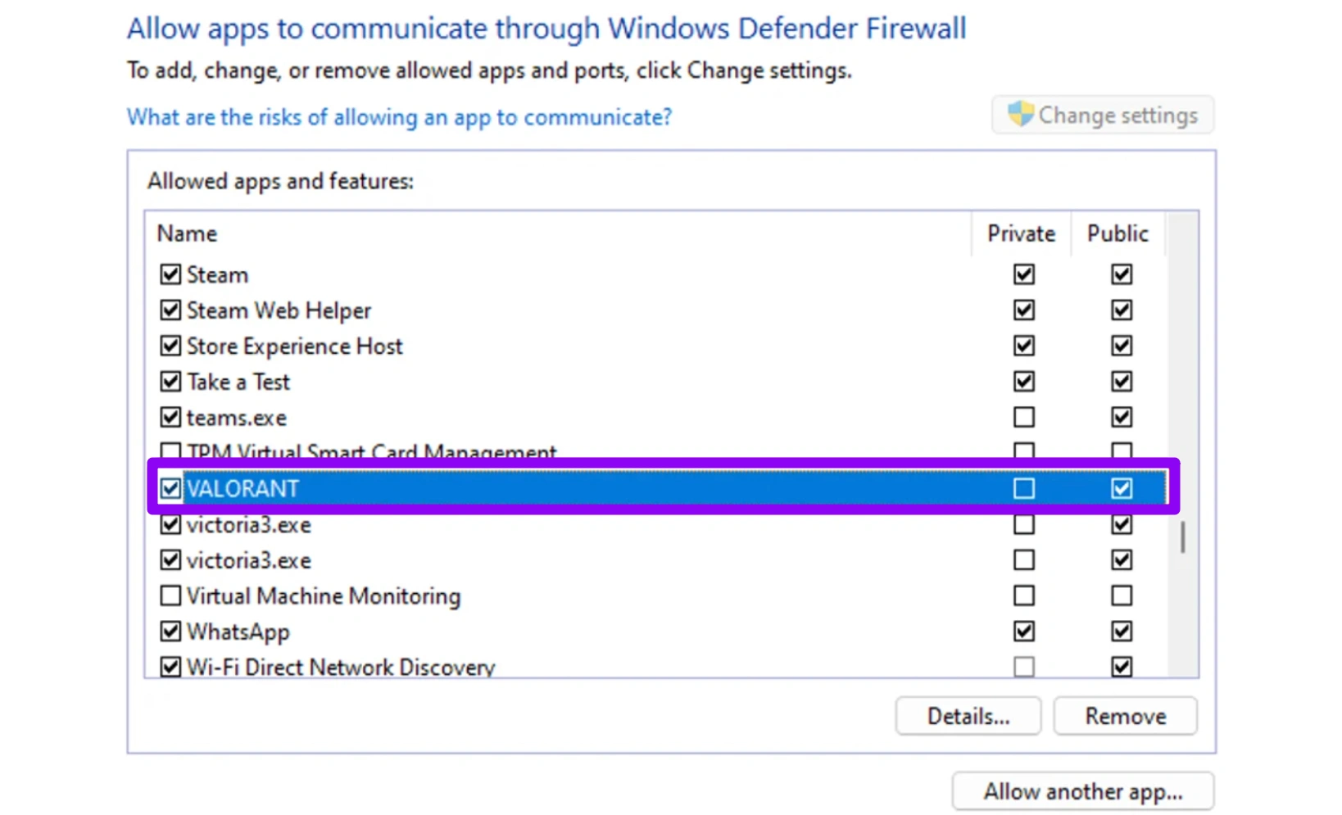This screenshot has height=815, width=1342.
Task: Enable Private access for teams.exe
Action: (x=1023, y=418)
